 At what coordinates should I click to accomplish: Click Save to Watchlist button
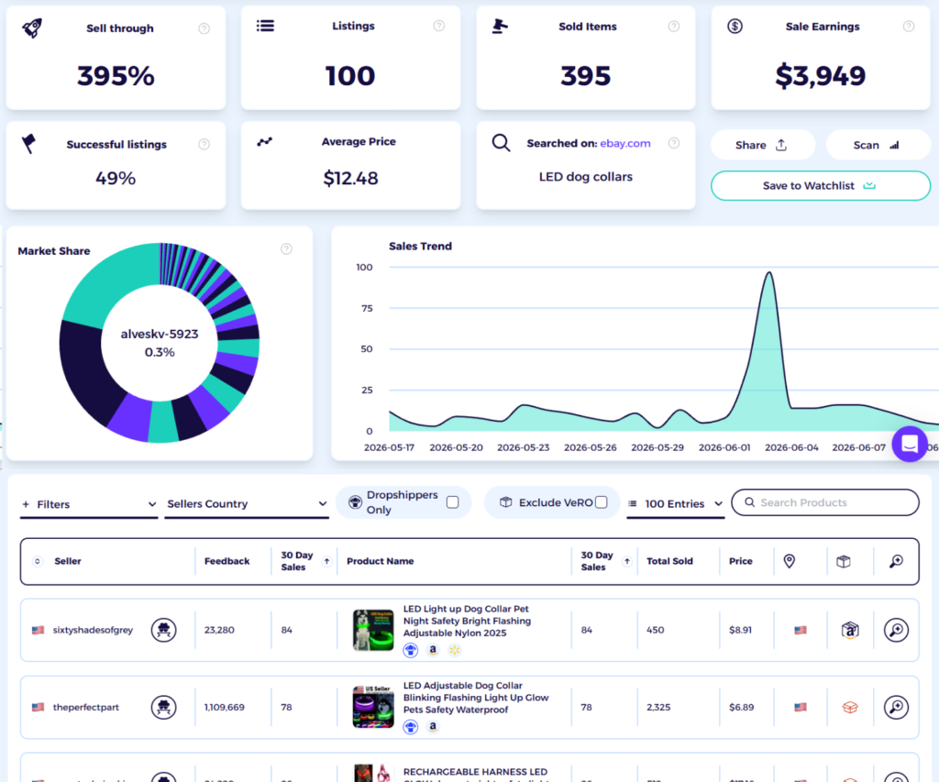(821, 185)
